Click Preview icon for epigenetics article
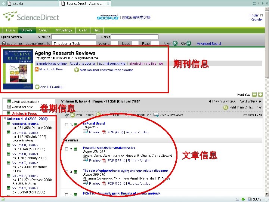Image resolution: width=269 pixels, height=202 pixels. pyautogui.click(x=86, y=183)
